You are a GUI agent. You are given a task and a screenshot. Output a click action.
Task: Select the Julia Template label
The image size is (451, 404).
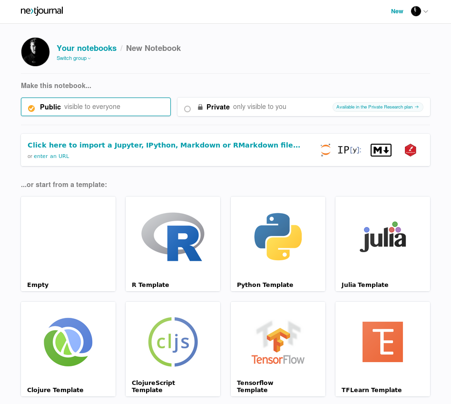tap(365, 285)
